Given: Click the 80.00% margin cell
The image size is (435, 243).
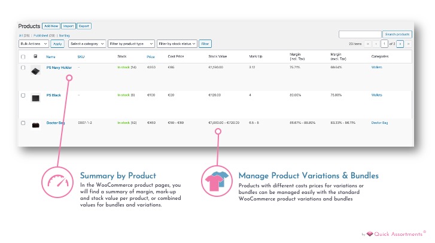Looking at the screenshot, I should coord(295,95).
